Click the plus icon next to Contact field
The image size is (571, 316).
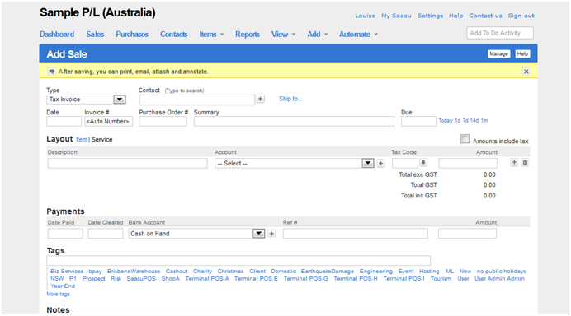(x=261, y=99)
